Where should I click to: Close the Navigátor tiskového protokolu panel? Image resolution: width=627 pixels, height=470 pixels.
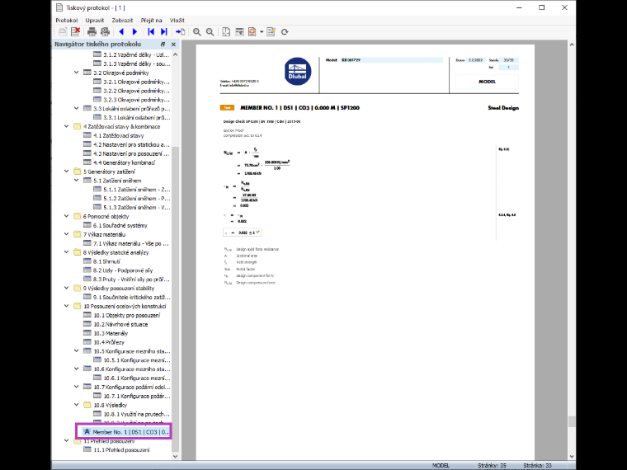pyautogui.click(x=173, y=45)
